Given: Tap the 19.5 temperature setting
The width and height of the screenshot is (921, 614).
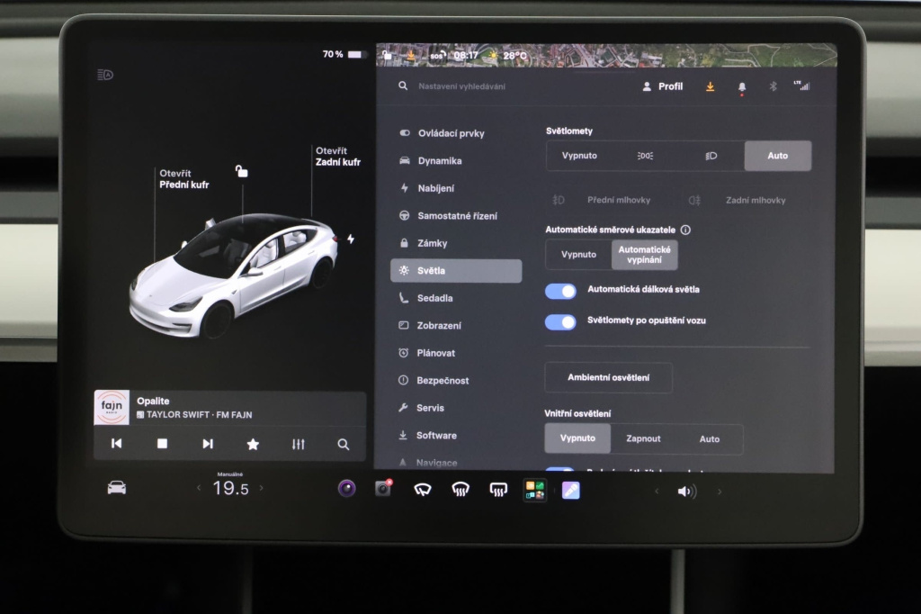Looking at the screenshot, I should [x=230, y=488].
